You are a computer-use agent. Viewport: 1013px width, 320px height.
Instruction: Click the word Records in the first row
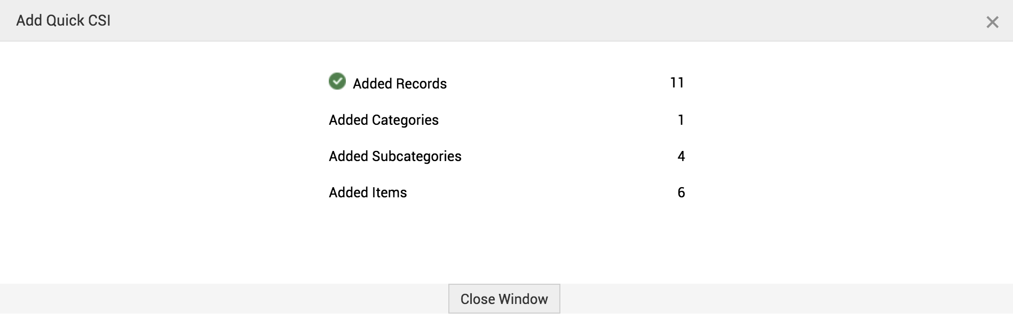pos(422,84)
